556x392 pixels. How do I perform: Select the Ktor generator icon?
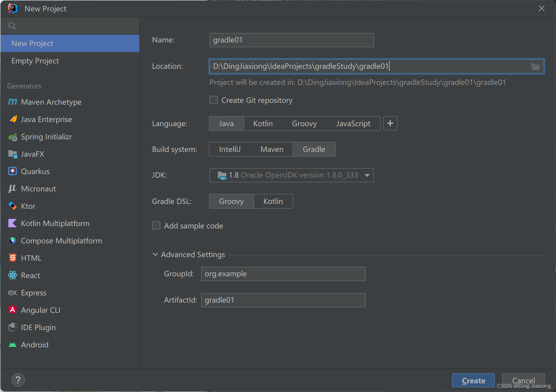pos(13,206)
